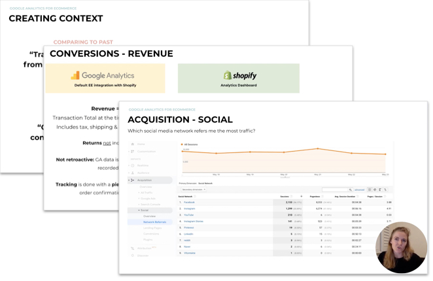Screen dimensions: 433x281
Task: Open the Instagram network row link
Action: pos(190,208)
